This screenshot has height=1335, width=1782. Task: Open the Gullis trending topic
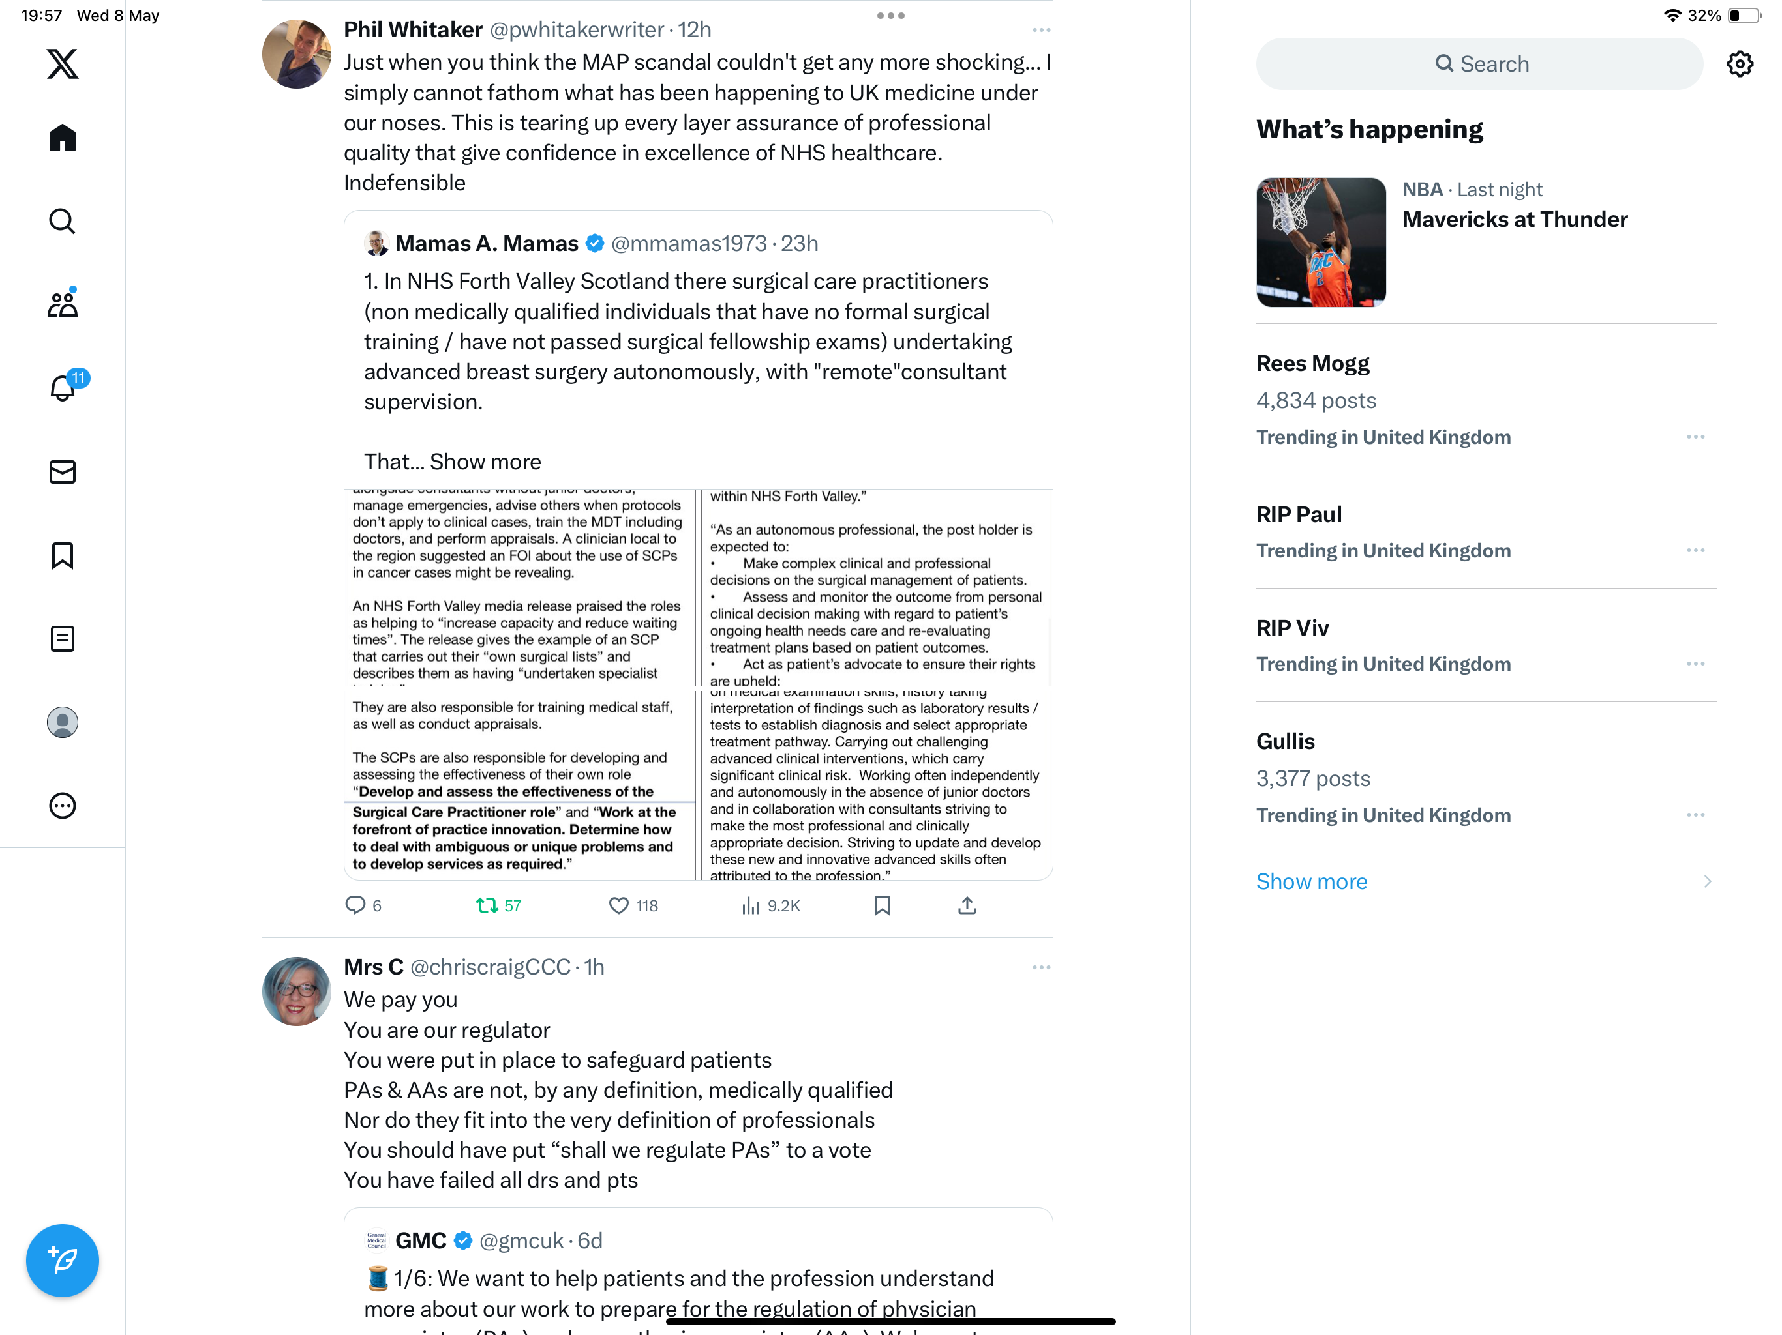coord(1485,777)
